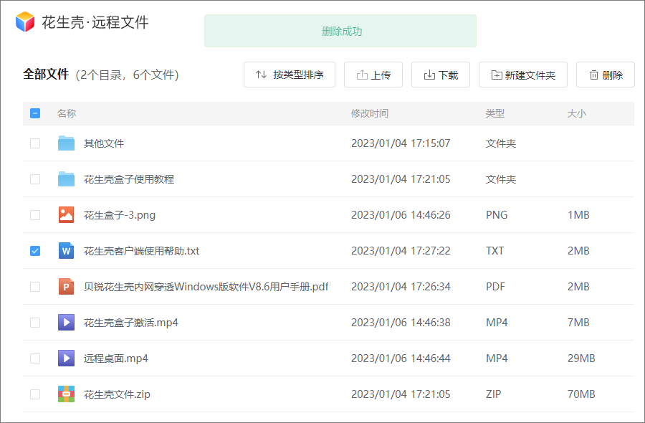Click the timestamp 2023/01/06 14:46:38

(401, 322)
